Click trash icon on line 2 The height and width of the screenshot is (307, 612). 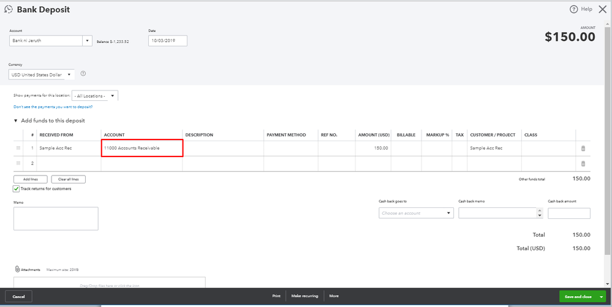(x=583, y=163)
